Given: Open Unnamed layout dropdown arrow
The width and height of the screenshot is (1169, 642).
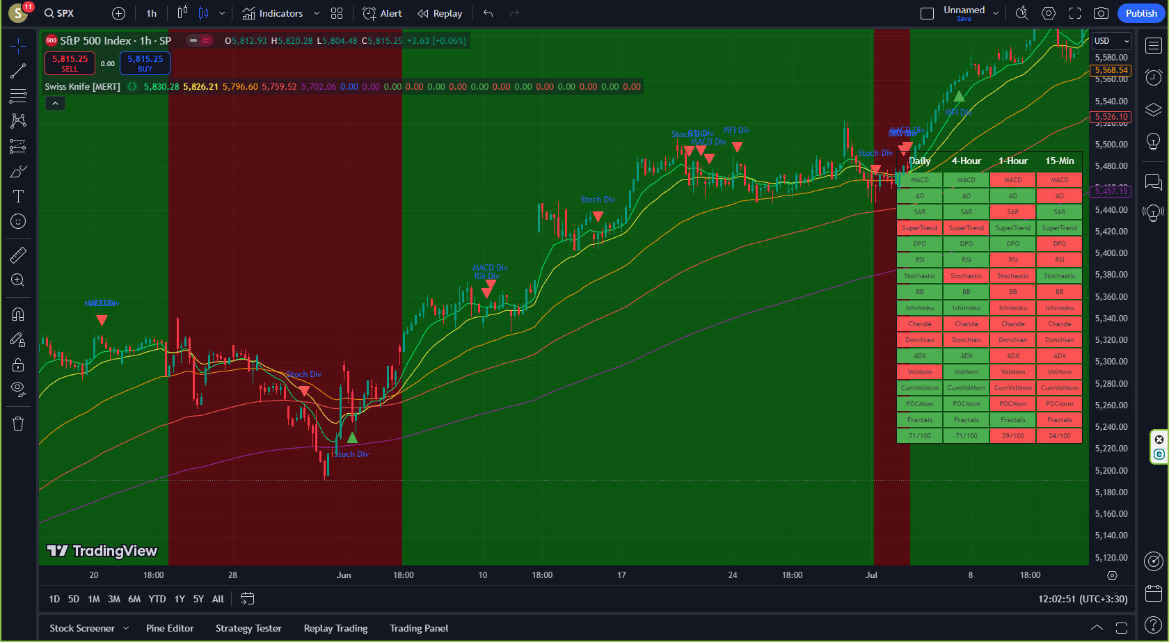Looking at the screenshot, I should click(x=996, y=13).
